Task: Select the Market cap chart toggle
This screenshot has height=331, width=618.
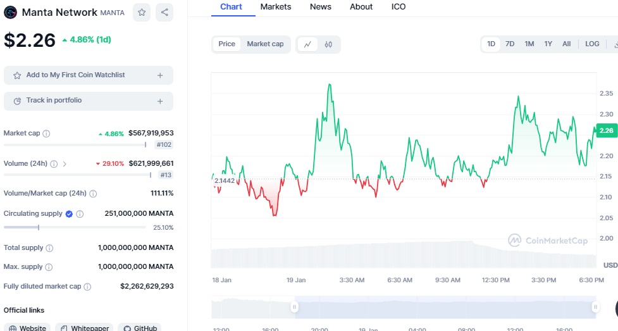Action: tap(265, 44)
